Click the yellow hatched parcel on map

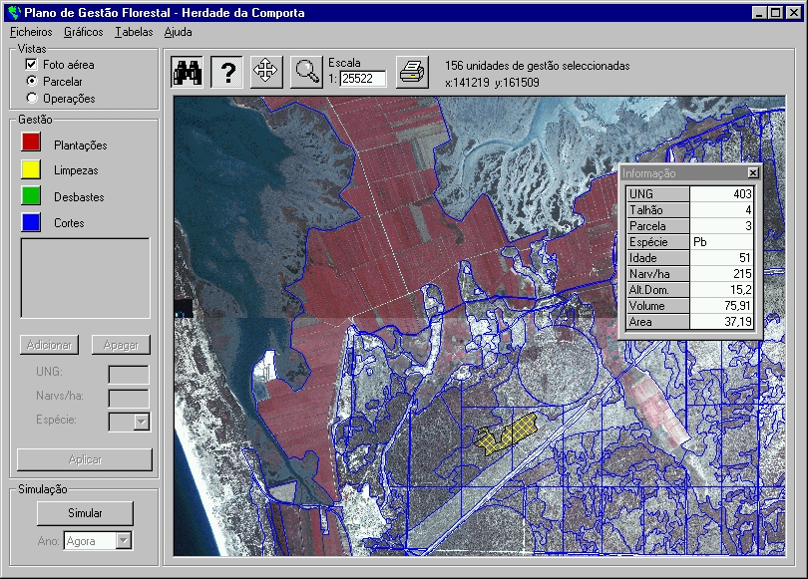click(506, 434)
